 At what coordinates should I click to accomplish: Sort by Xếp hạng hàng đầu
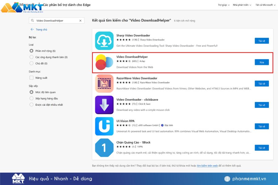click(32, 98)
